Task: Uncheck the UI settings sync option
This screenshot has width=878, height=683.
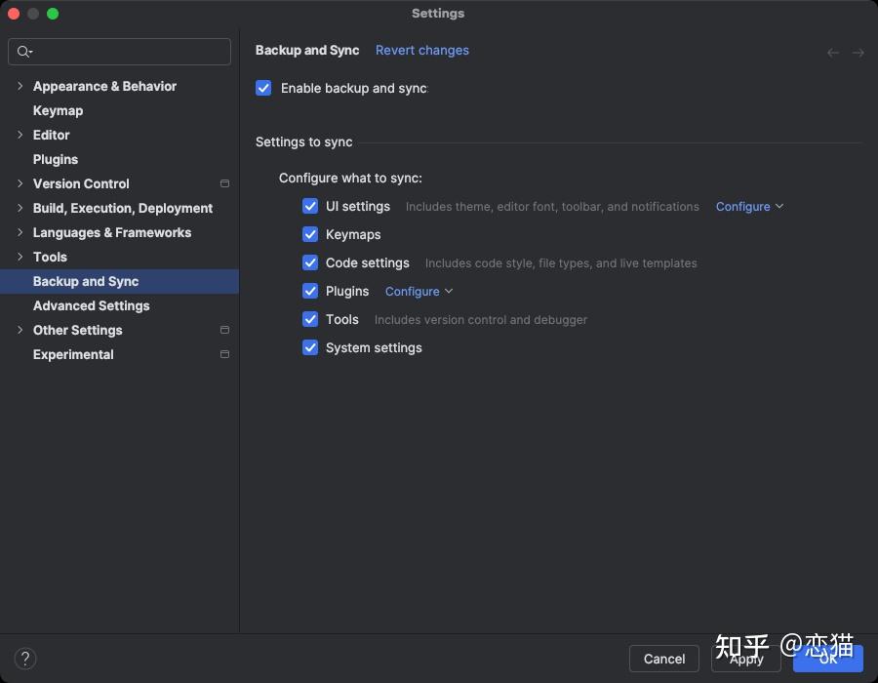Action: (310, 206)
